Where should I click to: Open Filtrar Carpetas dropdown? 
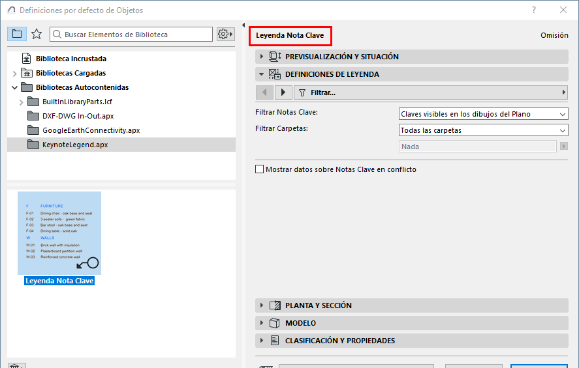[483, 130]
